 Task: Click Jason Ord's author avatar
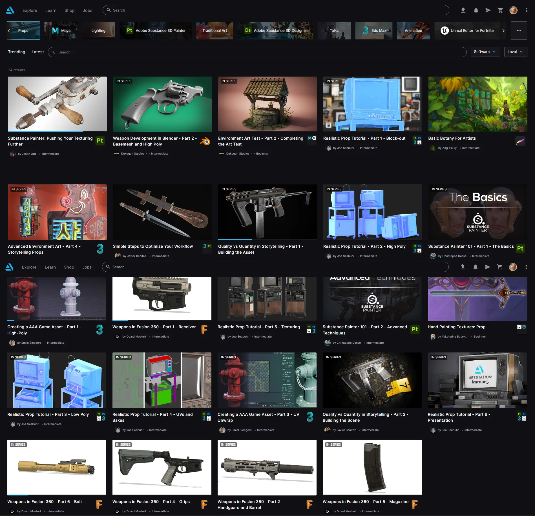click(x=13, y=154)
